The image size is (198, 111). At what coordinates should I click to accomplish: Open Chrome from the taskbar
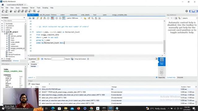pos(92,108)
